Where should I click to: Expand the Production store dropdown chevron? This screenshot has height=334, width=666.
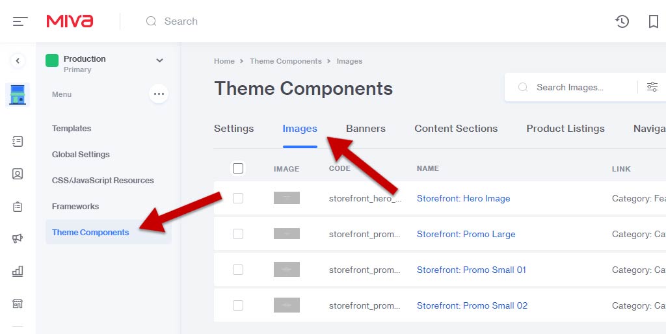point(160,60)
